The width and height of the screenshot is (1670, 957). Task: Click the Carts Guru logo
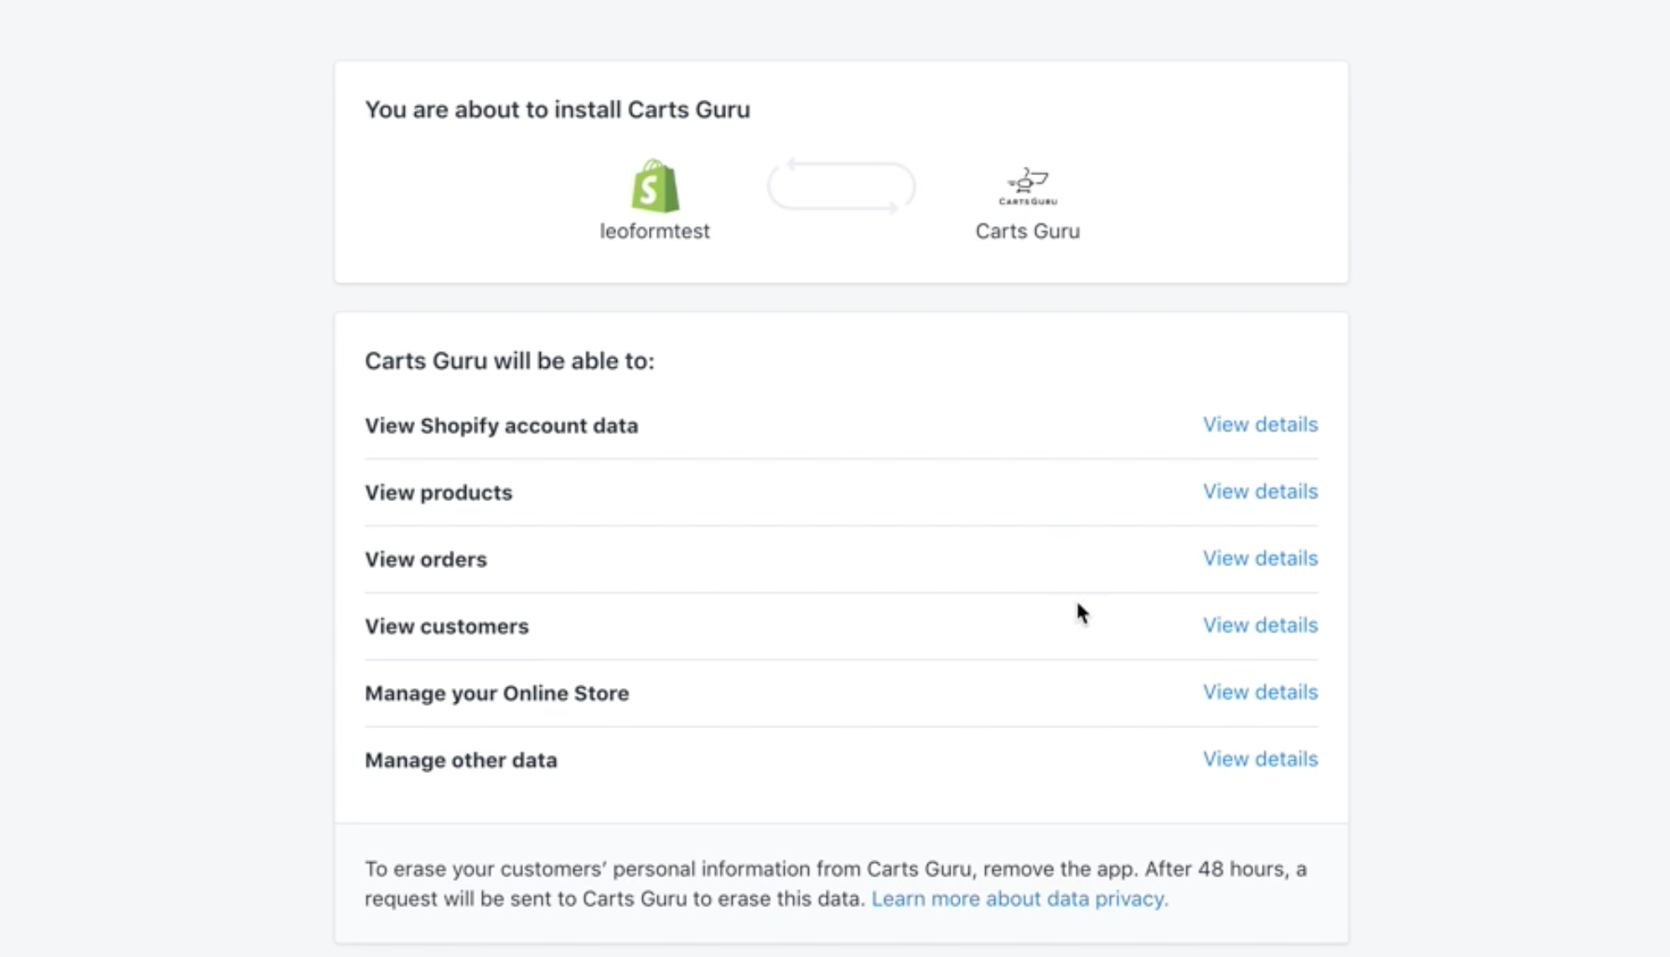[1028, 186]
